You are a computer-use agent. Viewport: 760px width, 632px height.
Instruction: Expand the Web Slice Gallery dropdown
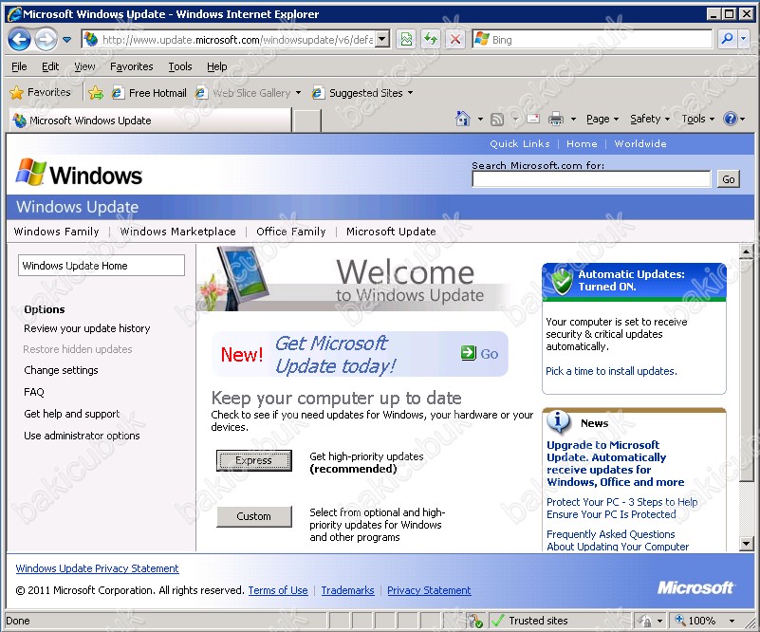[298, 93]
